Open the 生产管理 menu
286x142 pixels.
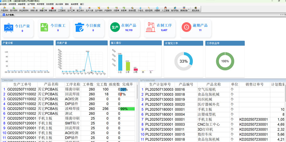31,4
